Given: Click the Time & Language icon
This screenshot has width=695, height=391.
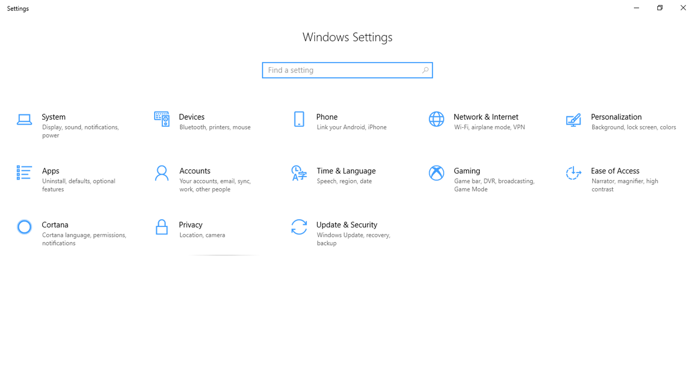Looking at the screenshot, I should click(299, 173).
